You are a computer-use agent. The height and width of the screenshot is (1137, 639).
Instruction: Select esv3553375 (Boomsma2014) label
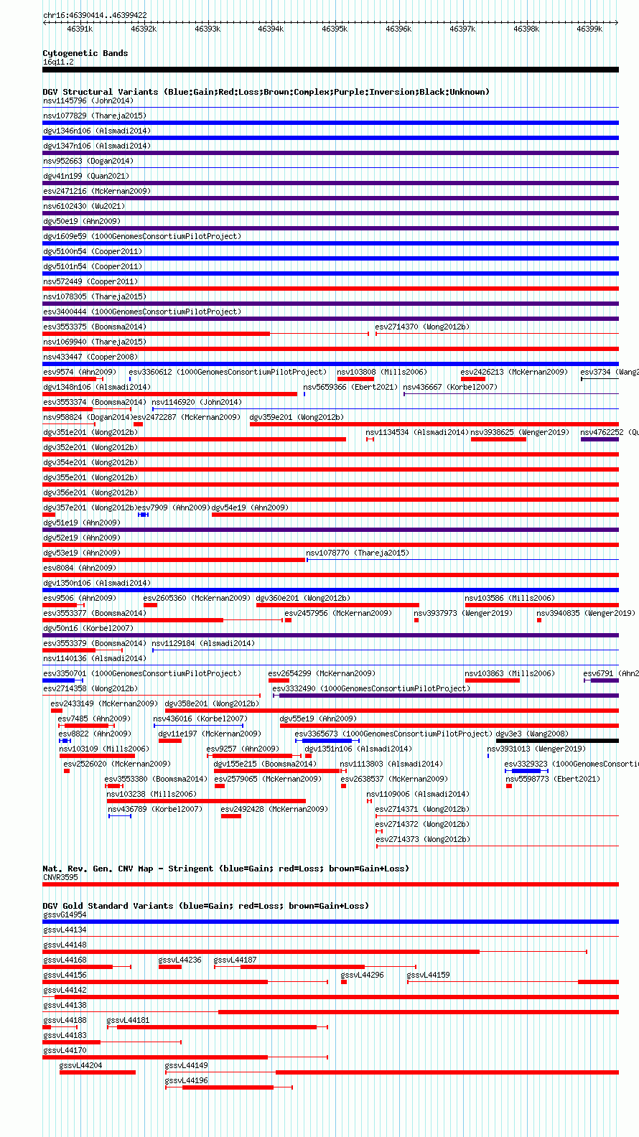[x=95, y=327]
